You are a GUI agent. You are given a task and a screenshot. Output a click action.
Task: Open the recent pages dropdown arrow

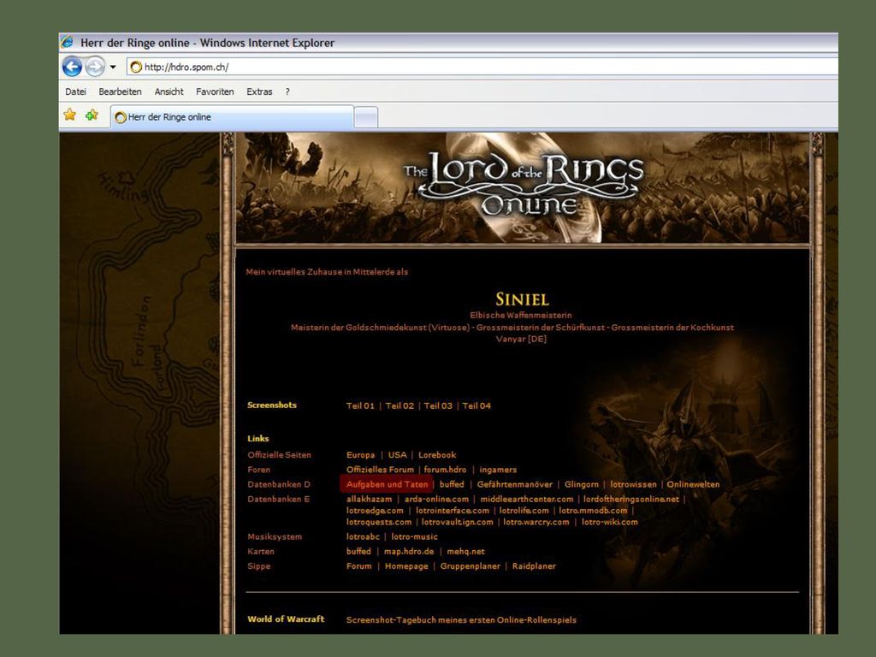[x=113, y=67]
